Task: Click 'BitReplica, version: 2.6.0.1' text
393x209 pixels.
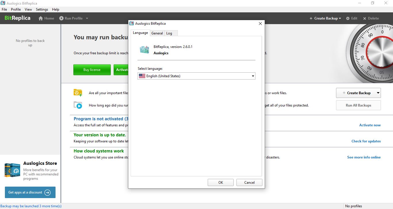Action: [173, 47]
